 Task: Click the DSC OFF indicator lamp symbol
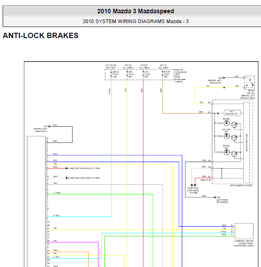(226, 136)
